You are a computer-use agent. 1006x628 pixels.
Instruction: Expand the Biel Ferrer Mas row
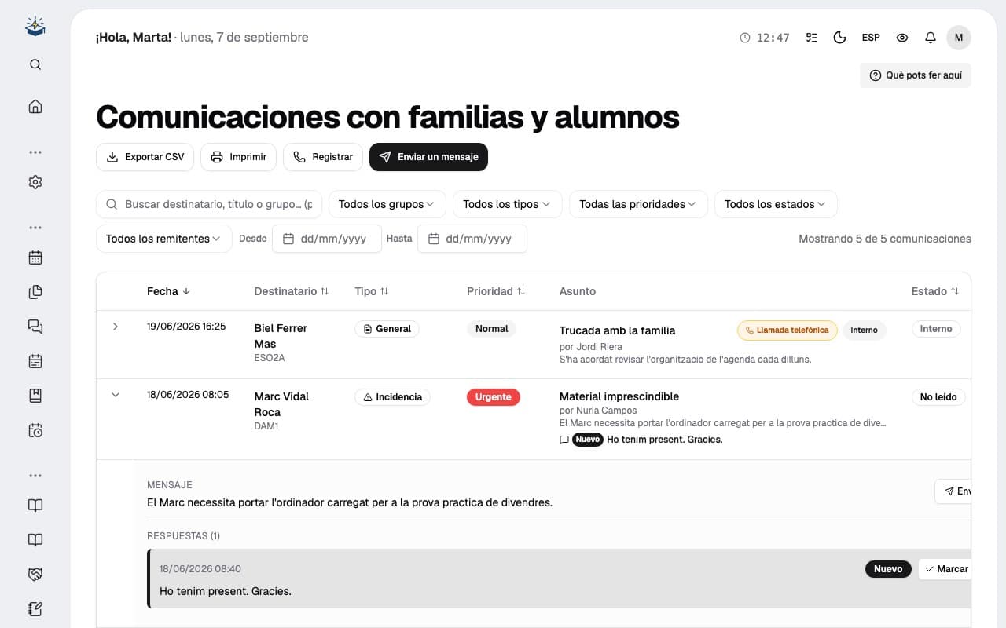pos(116,327)
